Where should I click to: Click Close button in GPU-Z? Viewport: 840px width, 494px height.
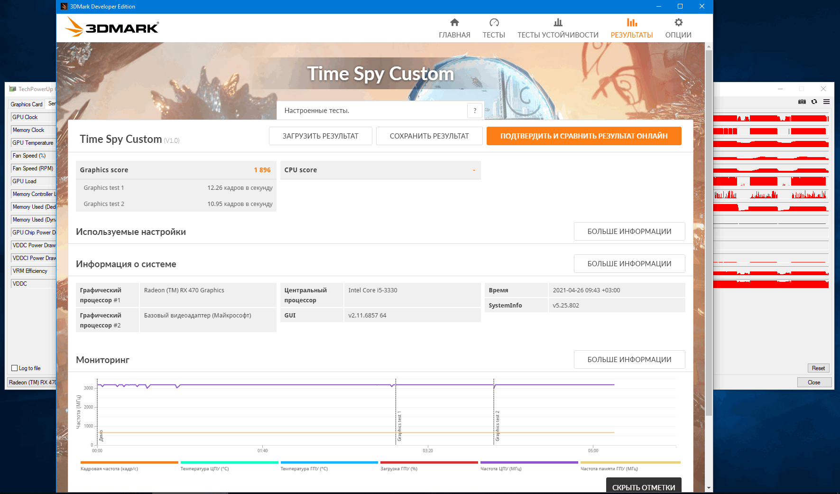point(814,382)
